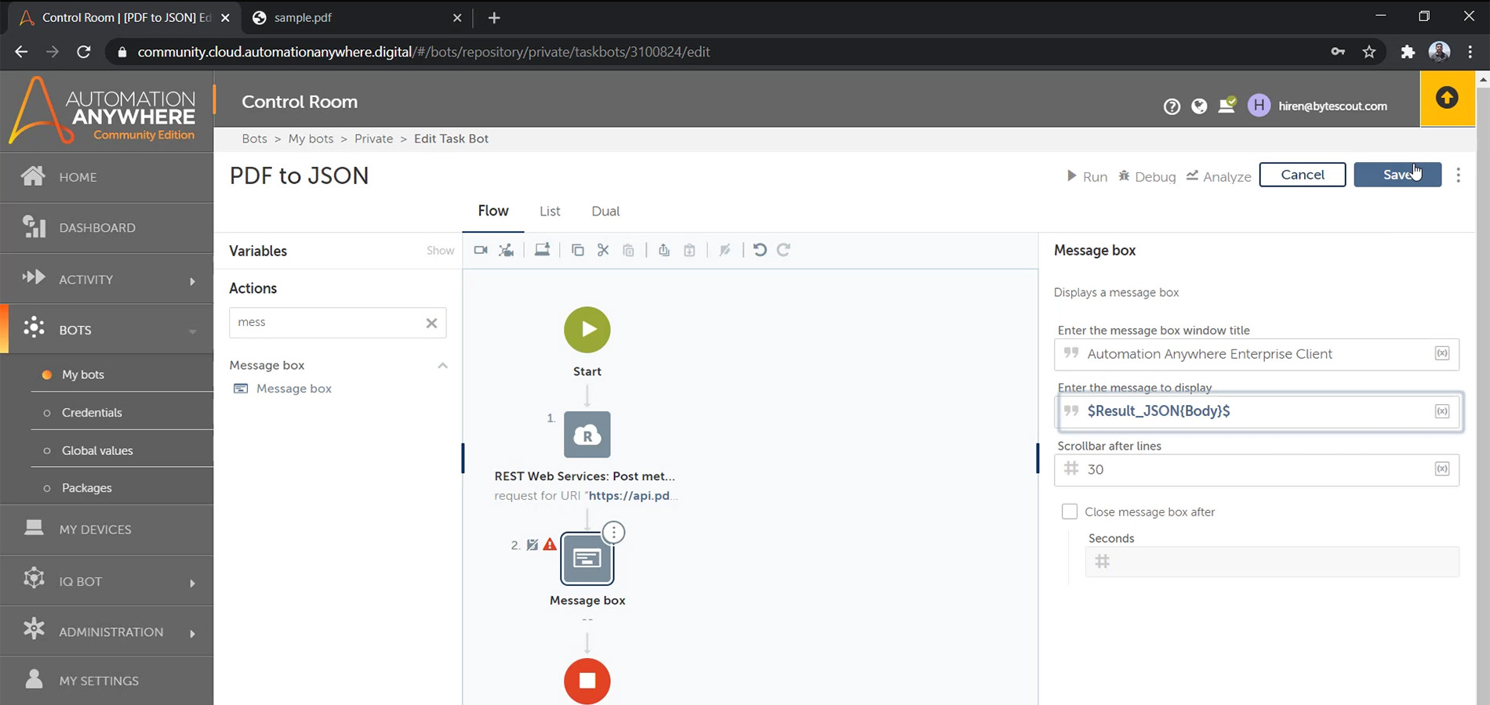Select the REST Web Services node icon

click(587, 435)
